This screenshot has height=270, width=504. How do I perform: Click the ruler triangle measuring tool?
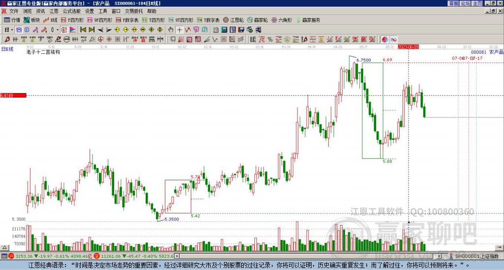pyautogui.click(x=92, y=39)
